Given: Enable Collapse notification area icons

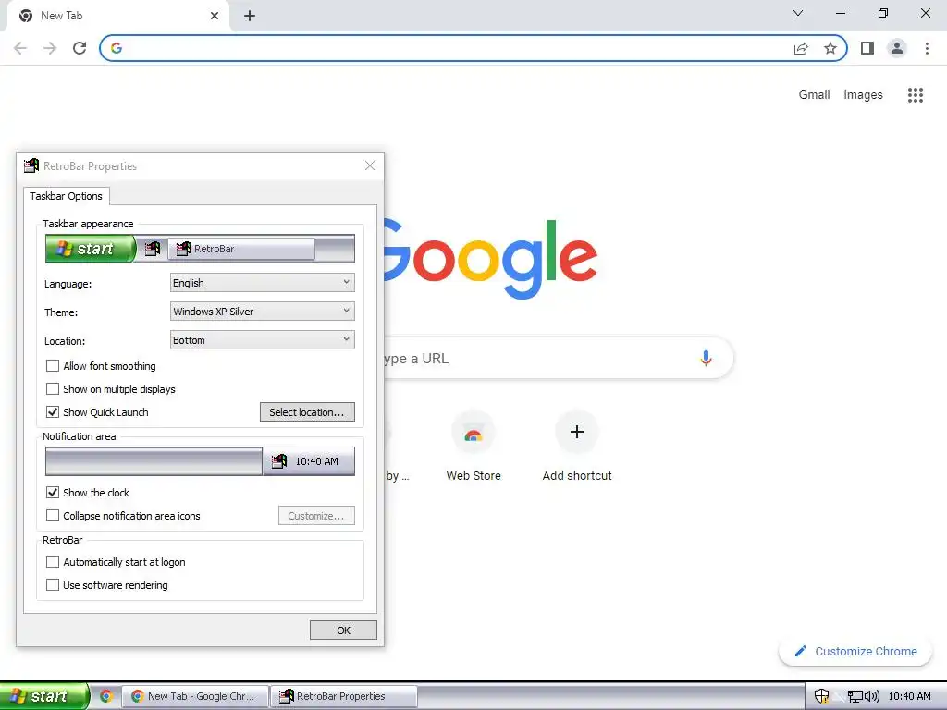Looking at the screenshot, I should coord(53,516).
